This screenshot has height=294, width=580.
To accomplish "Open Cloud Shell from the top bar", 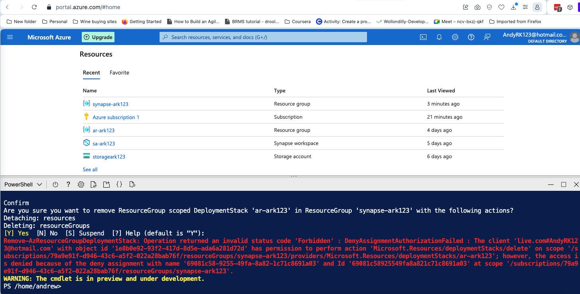I will (423, 37).
